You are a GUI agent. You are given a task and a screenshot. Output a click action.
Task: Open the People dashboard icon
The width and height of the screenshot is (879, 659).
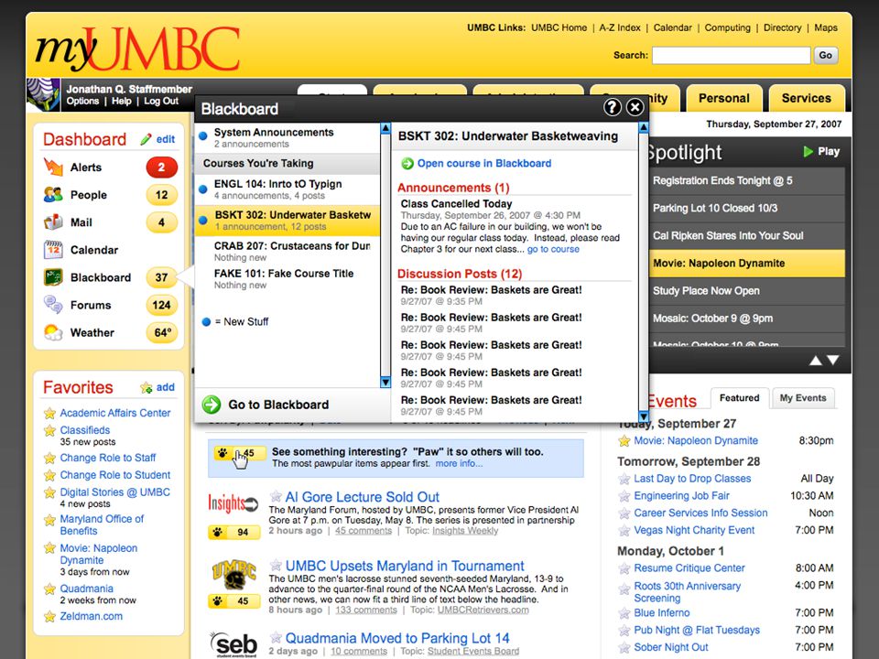click(53, 194)
